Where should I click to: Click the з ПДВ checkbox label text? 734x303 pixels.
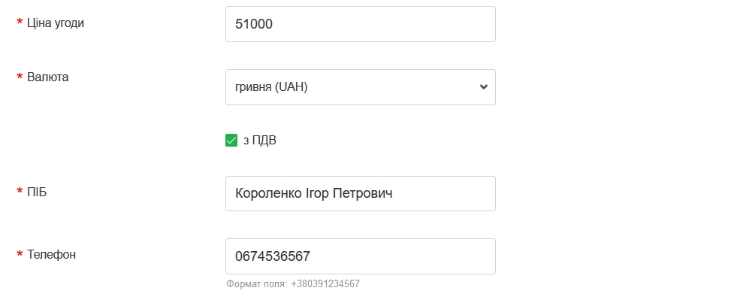click(x=260, y=141)
